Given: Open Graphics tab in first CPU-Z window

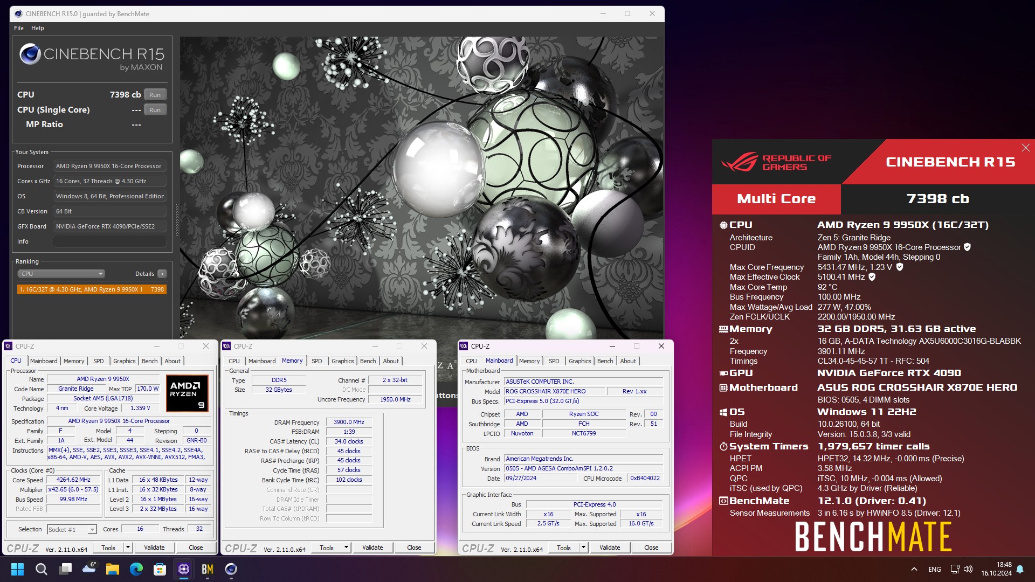Looking at the screenshot, I should [125, 361].
